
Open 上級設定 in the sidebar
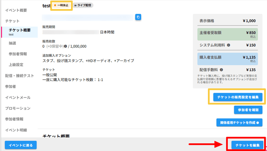[16, 65]
